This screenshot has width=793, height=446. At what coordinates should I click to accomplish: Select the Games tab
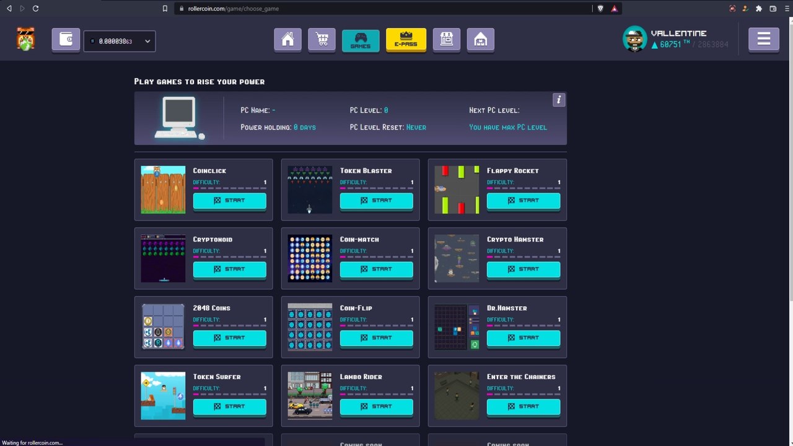361,40
